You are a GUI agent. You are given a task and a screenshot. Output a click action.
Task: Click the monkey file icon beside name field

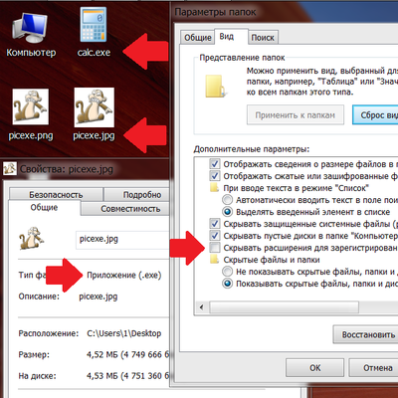(x=31, y=239)
